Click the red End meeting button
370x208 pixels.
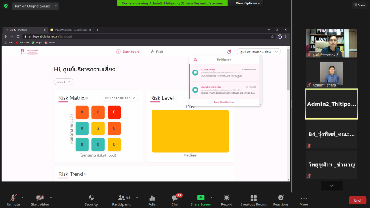357,200
